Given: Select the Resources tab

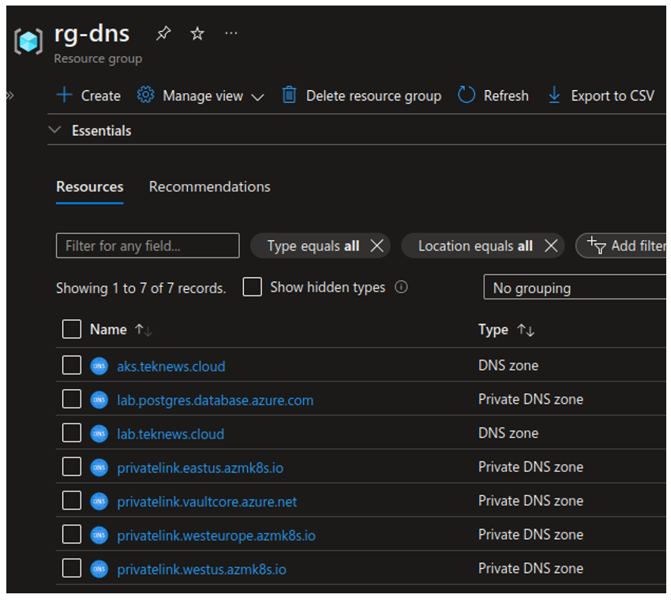Looking at the screenshot, I should click(x=89, y=187).
